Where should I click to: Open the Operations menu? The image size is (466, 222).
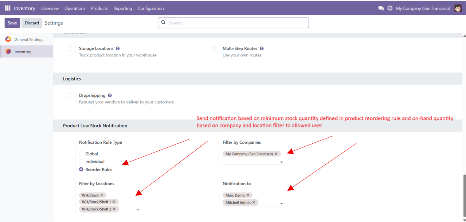75,8
